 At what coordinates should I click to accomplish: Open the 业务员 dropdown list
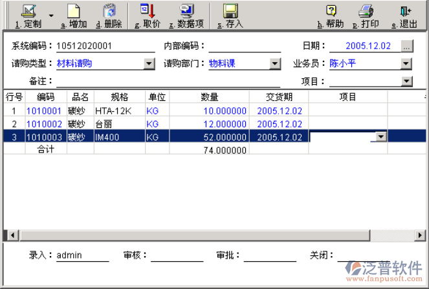coord(406,63)
